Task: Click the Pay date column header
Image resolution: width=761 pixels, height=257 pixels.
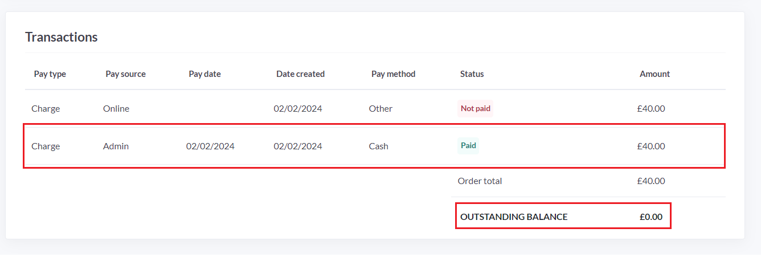Action: [x=205, y=74]
